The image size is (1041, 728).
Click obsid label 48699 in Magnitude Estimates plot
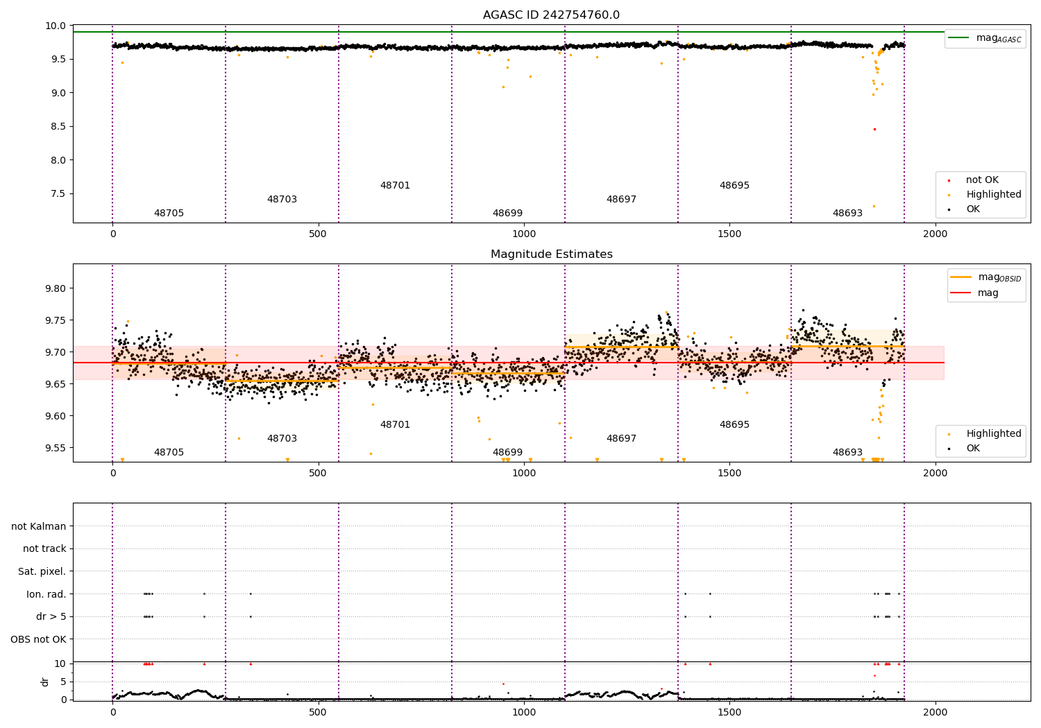coord(507,453)
